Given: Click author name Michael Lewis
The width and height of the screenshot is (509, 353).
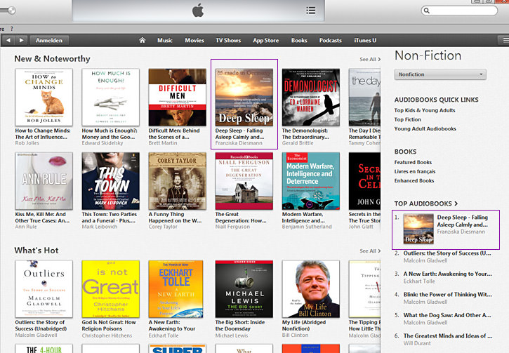Looking at the screenshot, I should point(232,335).
